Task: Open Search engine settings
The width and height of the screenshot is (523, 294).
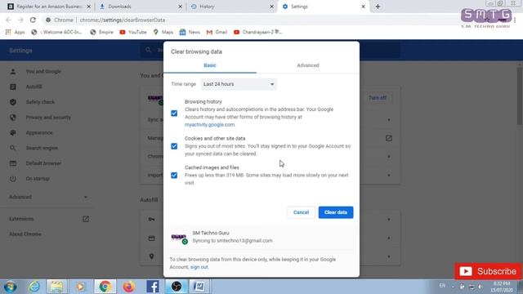Action: [42, 148]
